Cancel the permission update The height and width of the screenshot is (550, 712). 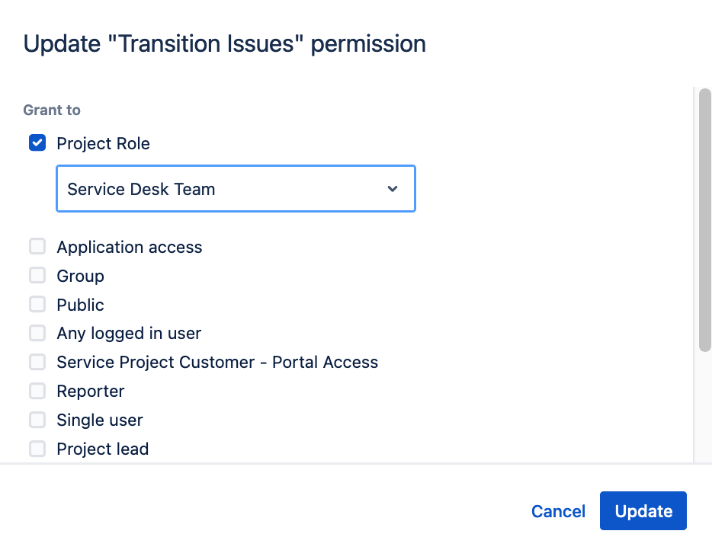(x=558, y=510)
